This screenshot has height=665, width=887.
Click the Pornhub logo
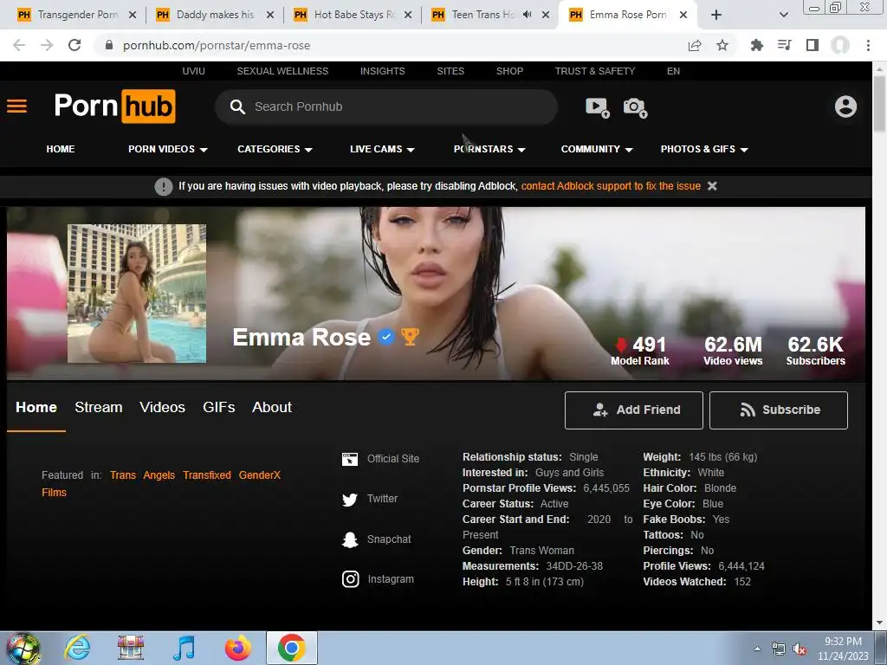(x=115, y=107)
